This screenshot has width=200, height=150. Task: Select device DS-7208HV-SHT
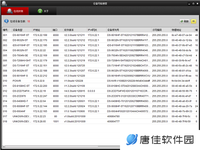tap(22, 60)
